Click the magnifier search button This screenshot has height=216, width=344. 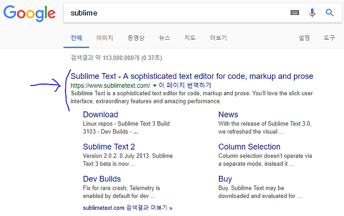pyautogui.click(x=330, y=13)
